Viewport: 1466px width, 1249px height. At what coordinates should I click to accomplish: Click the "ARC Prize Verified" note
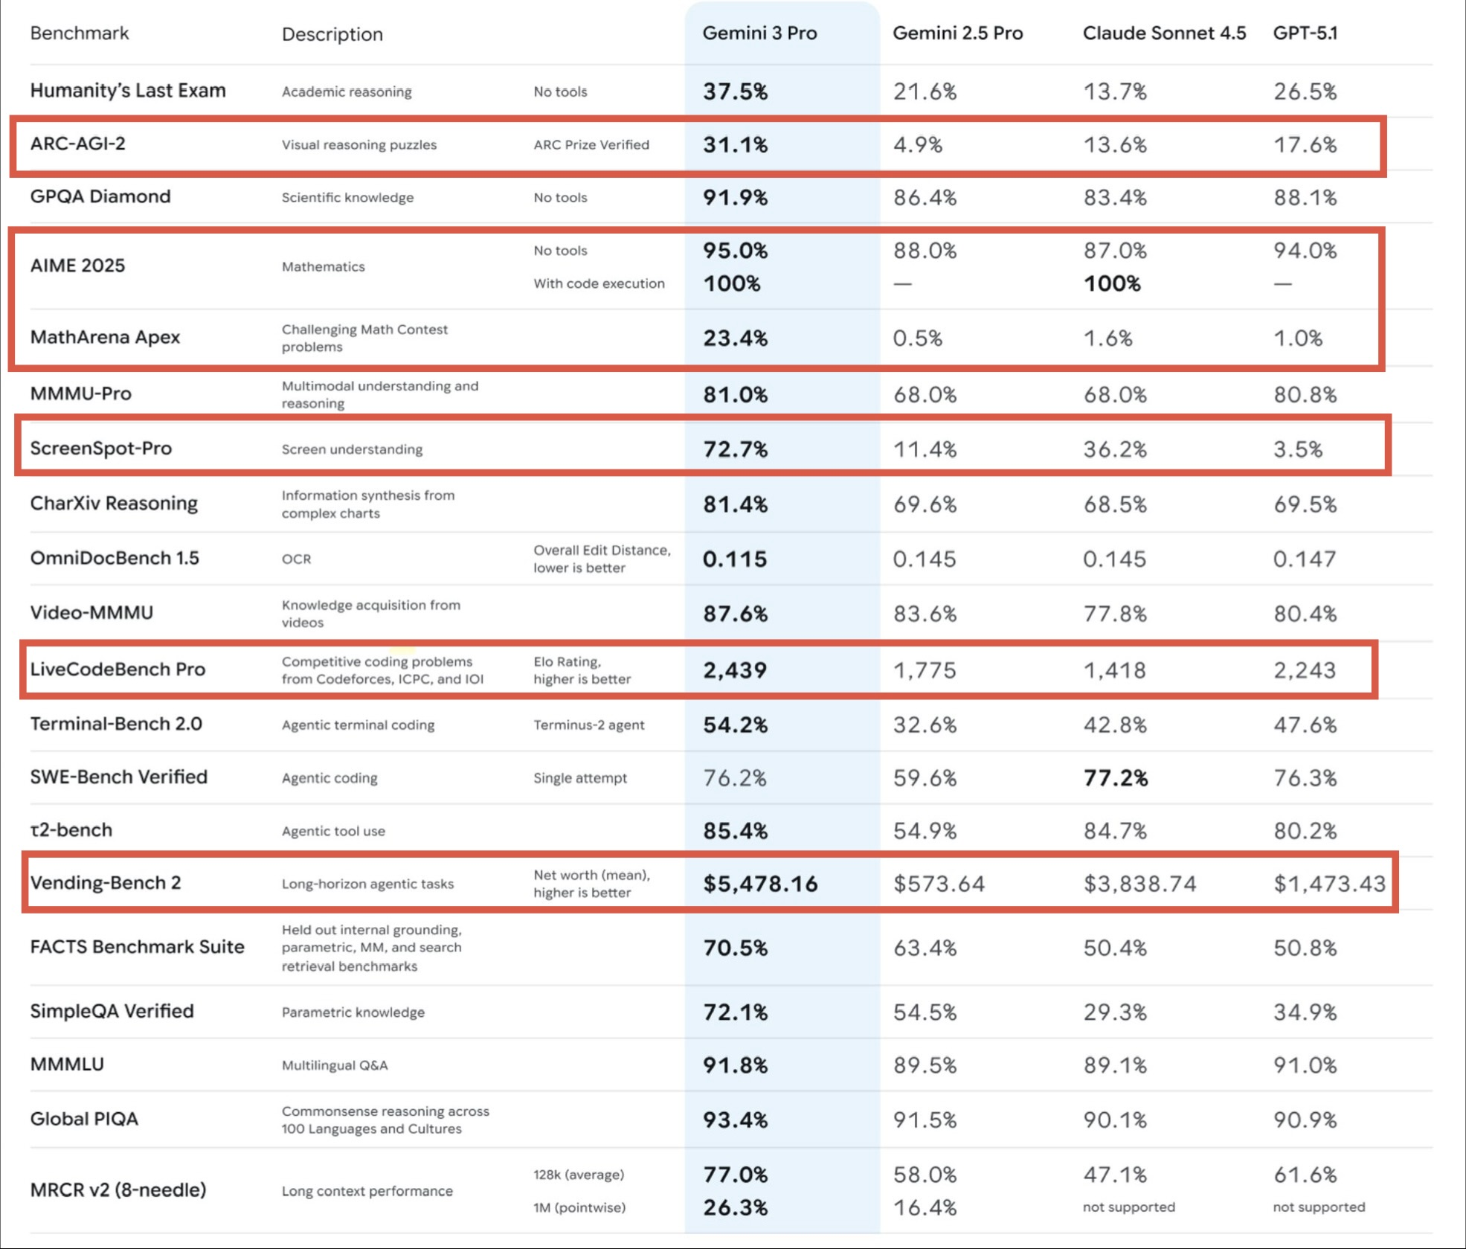(591, 145)
